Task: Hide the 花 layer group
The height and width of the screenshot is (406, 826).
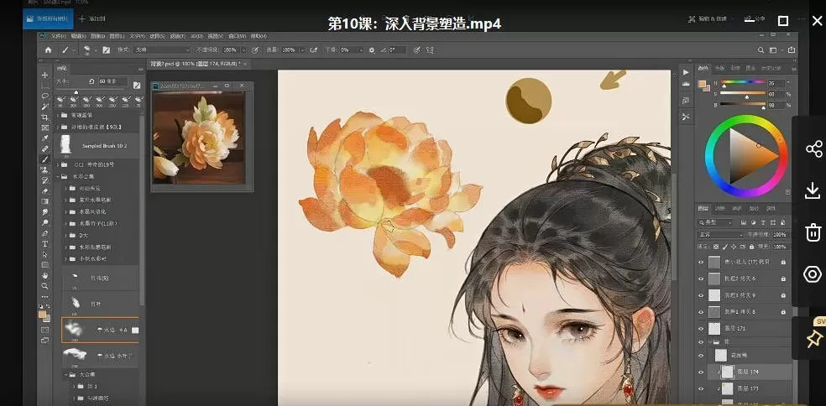Action: pyautogui.click(x=701, y=342)
